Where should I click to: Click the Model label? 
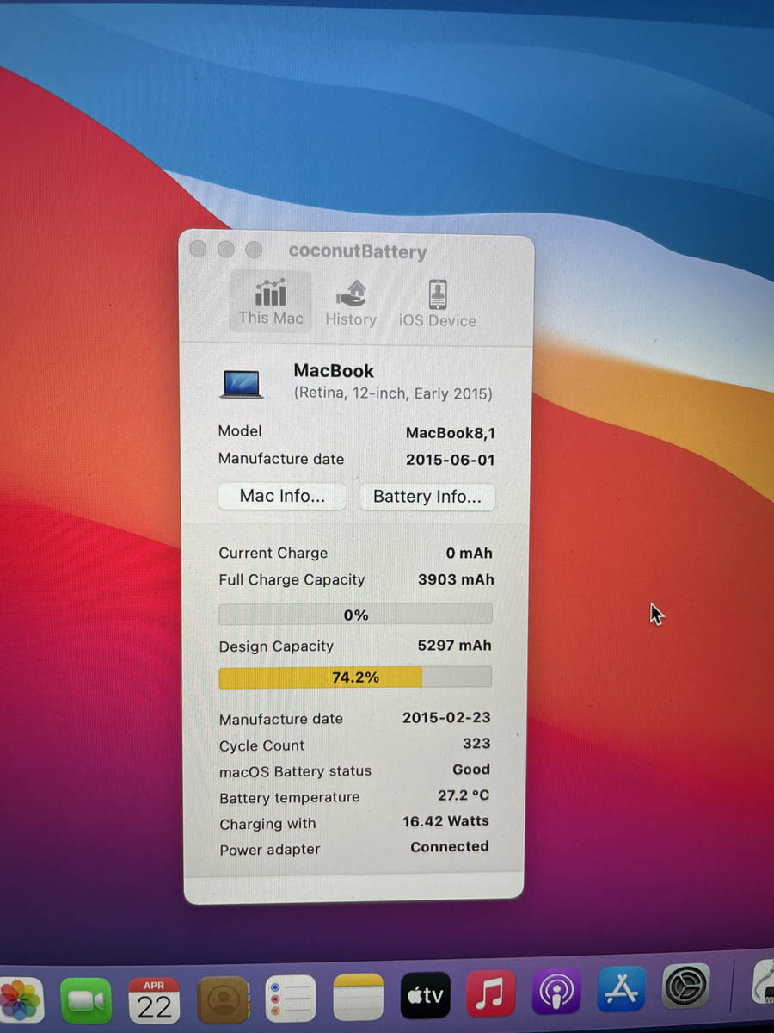click(x=240, y=431)
